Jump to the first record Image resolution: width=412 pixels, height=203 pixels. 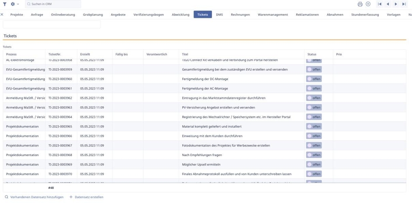380,4
